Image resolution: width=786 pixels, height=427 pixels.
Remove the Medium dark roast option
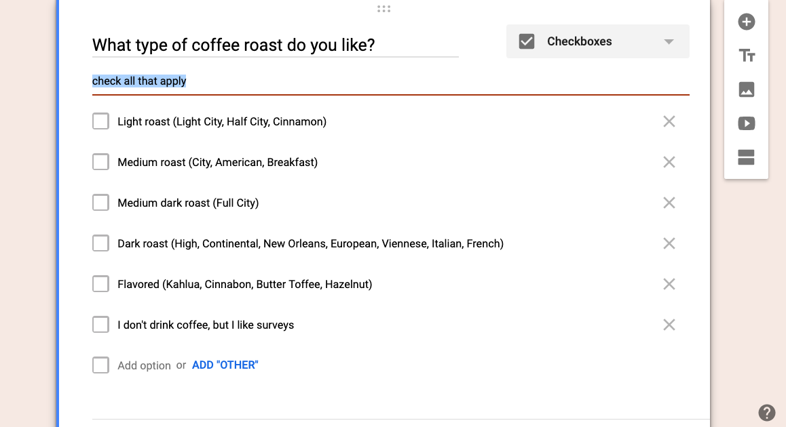coord(669,203)
